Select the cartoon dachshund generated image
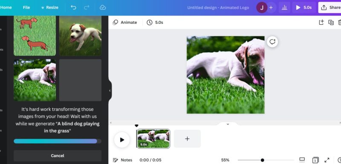341x164 pixels. click(35, 36)
